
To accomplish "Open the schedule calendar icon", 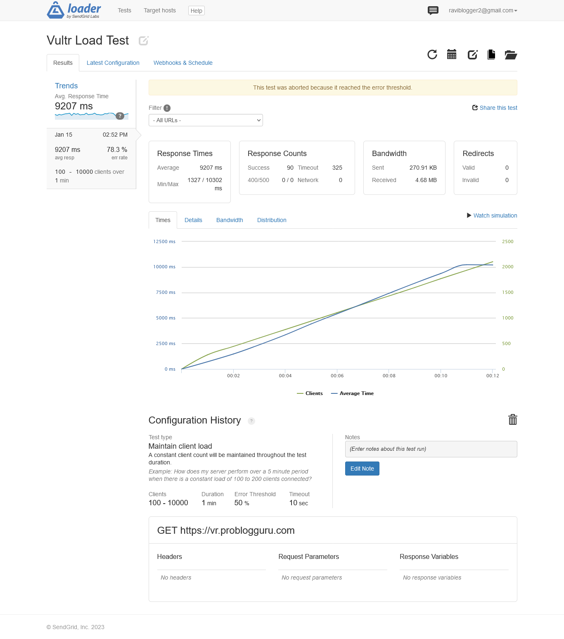I will click(452, 54).
